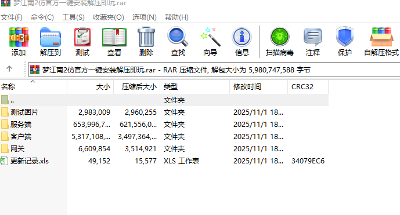Launch the Wizard (向导) wand icon
The width and height of the screenshot is (400, 215).
[210, 37]
